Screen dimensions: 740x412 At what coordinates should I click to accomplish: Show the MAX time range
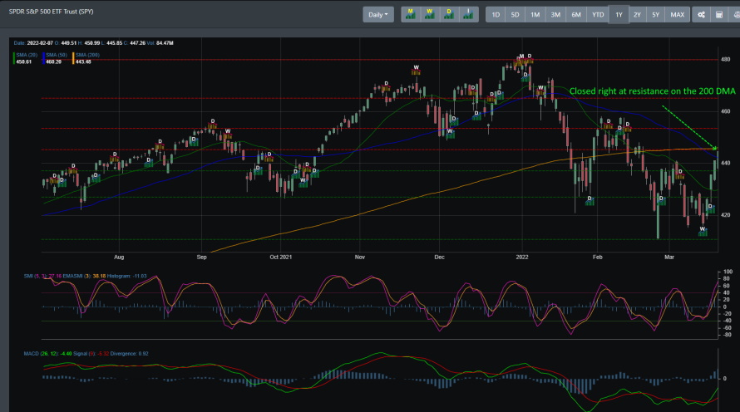[678, 15]
